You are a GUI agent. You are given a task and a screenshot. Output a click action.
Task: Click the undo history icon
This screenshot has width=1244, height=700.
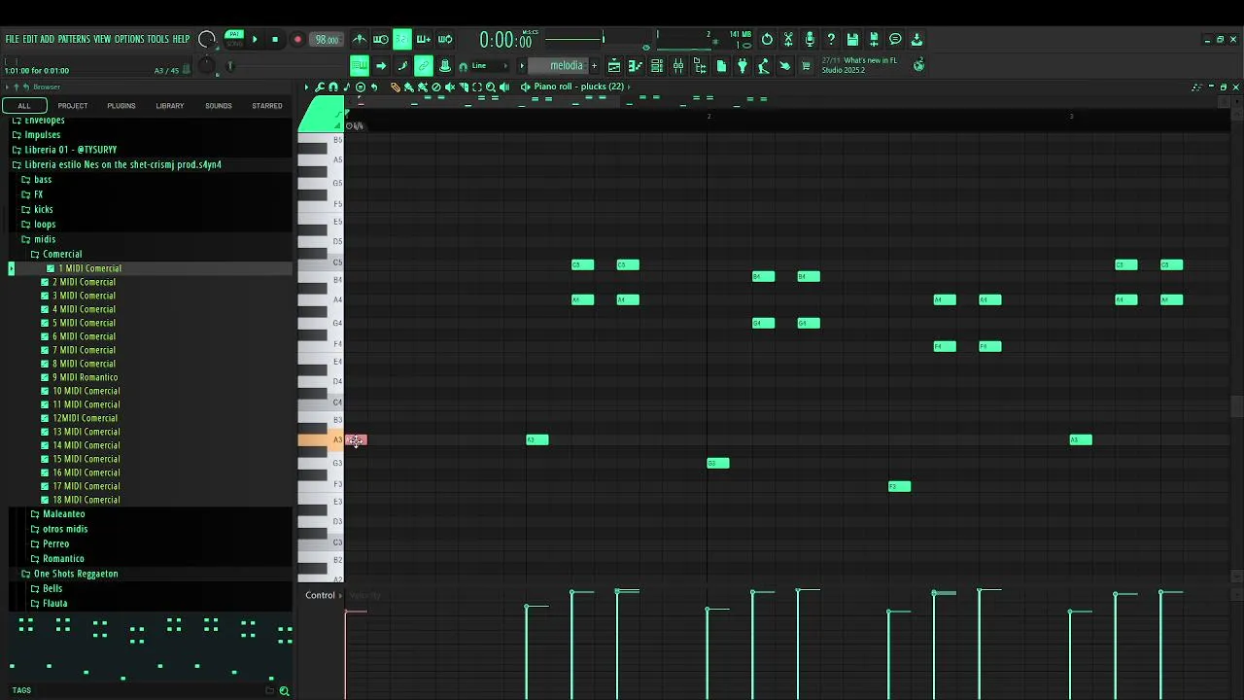(767, 40)
